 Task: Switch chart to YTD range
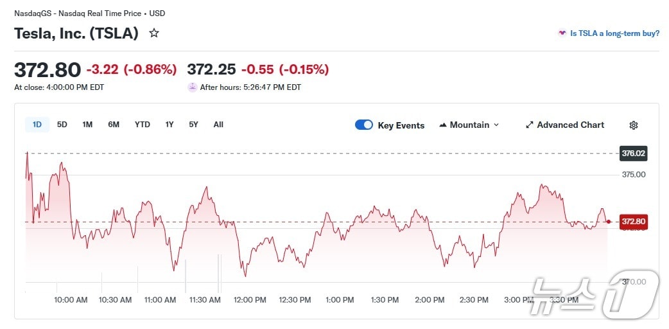pos(142,125)
